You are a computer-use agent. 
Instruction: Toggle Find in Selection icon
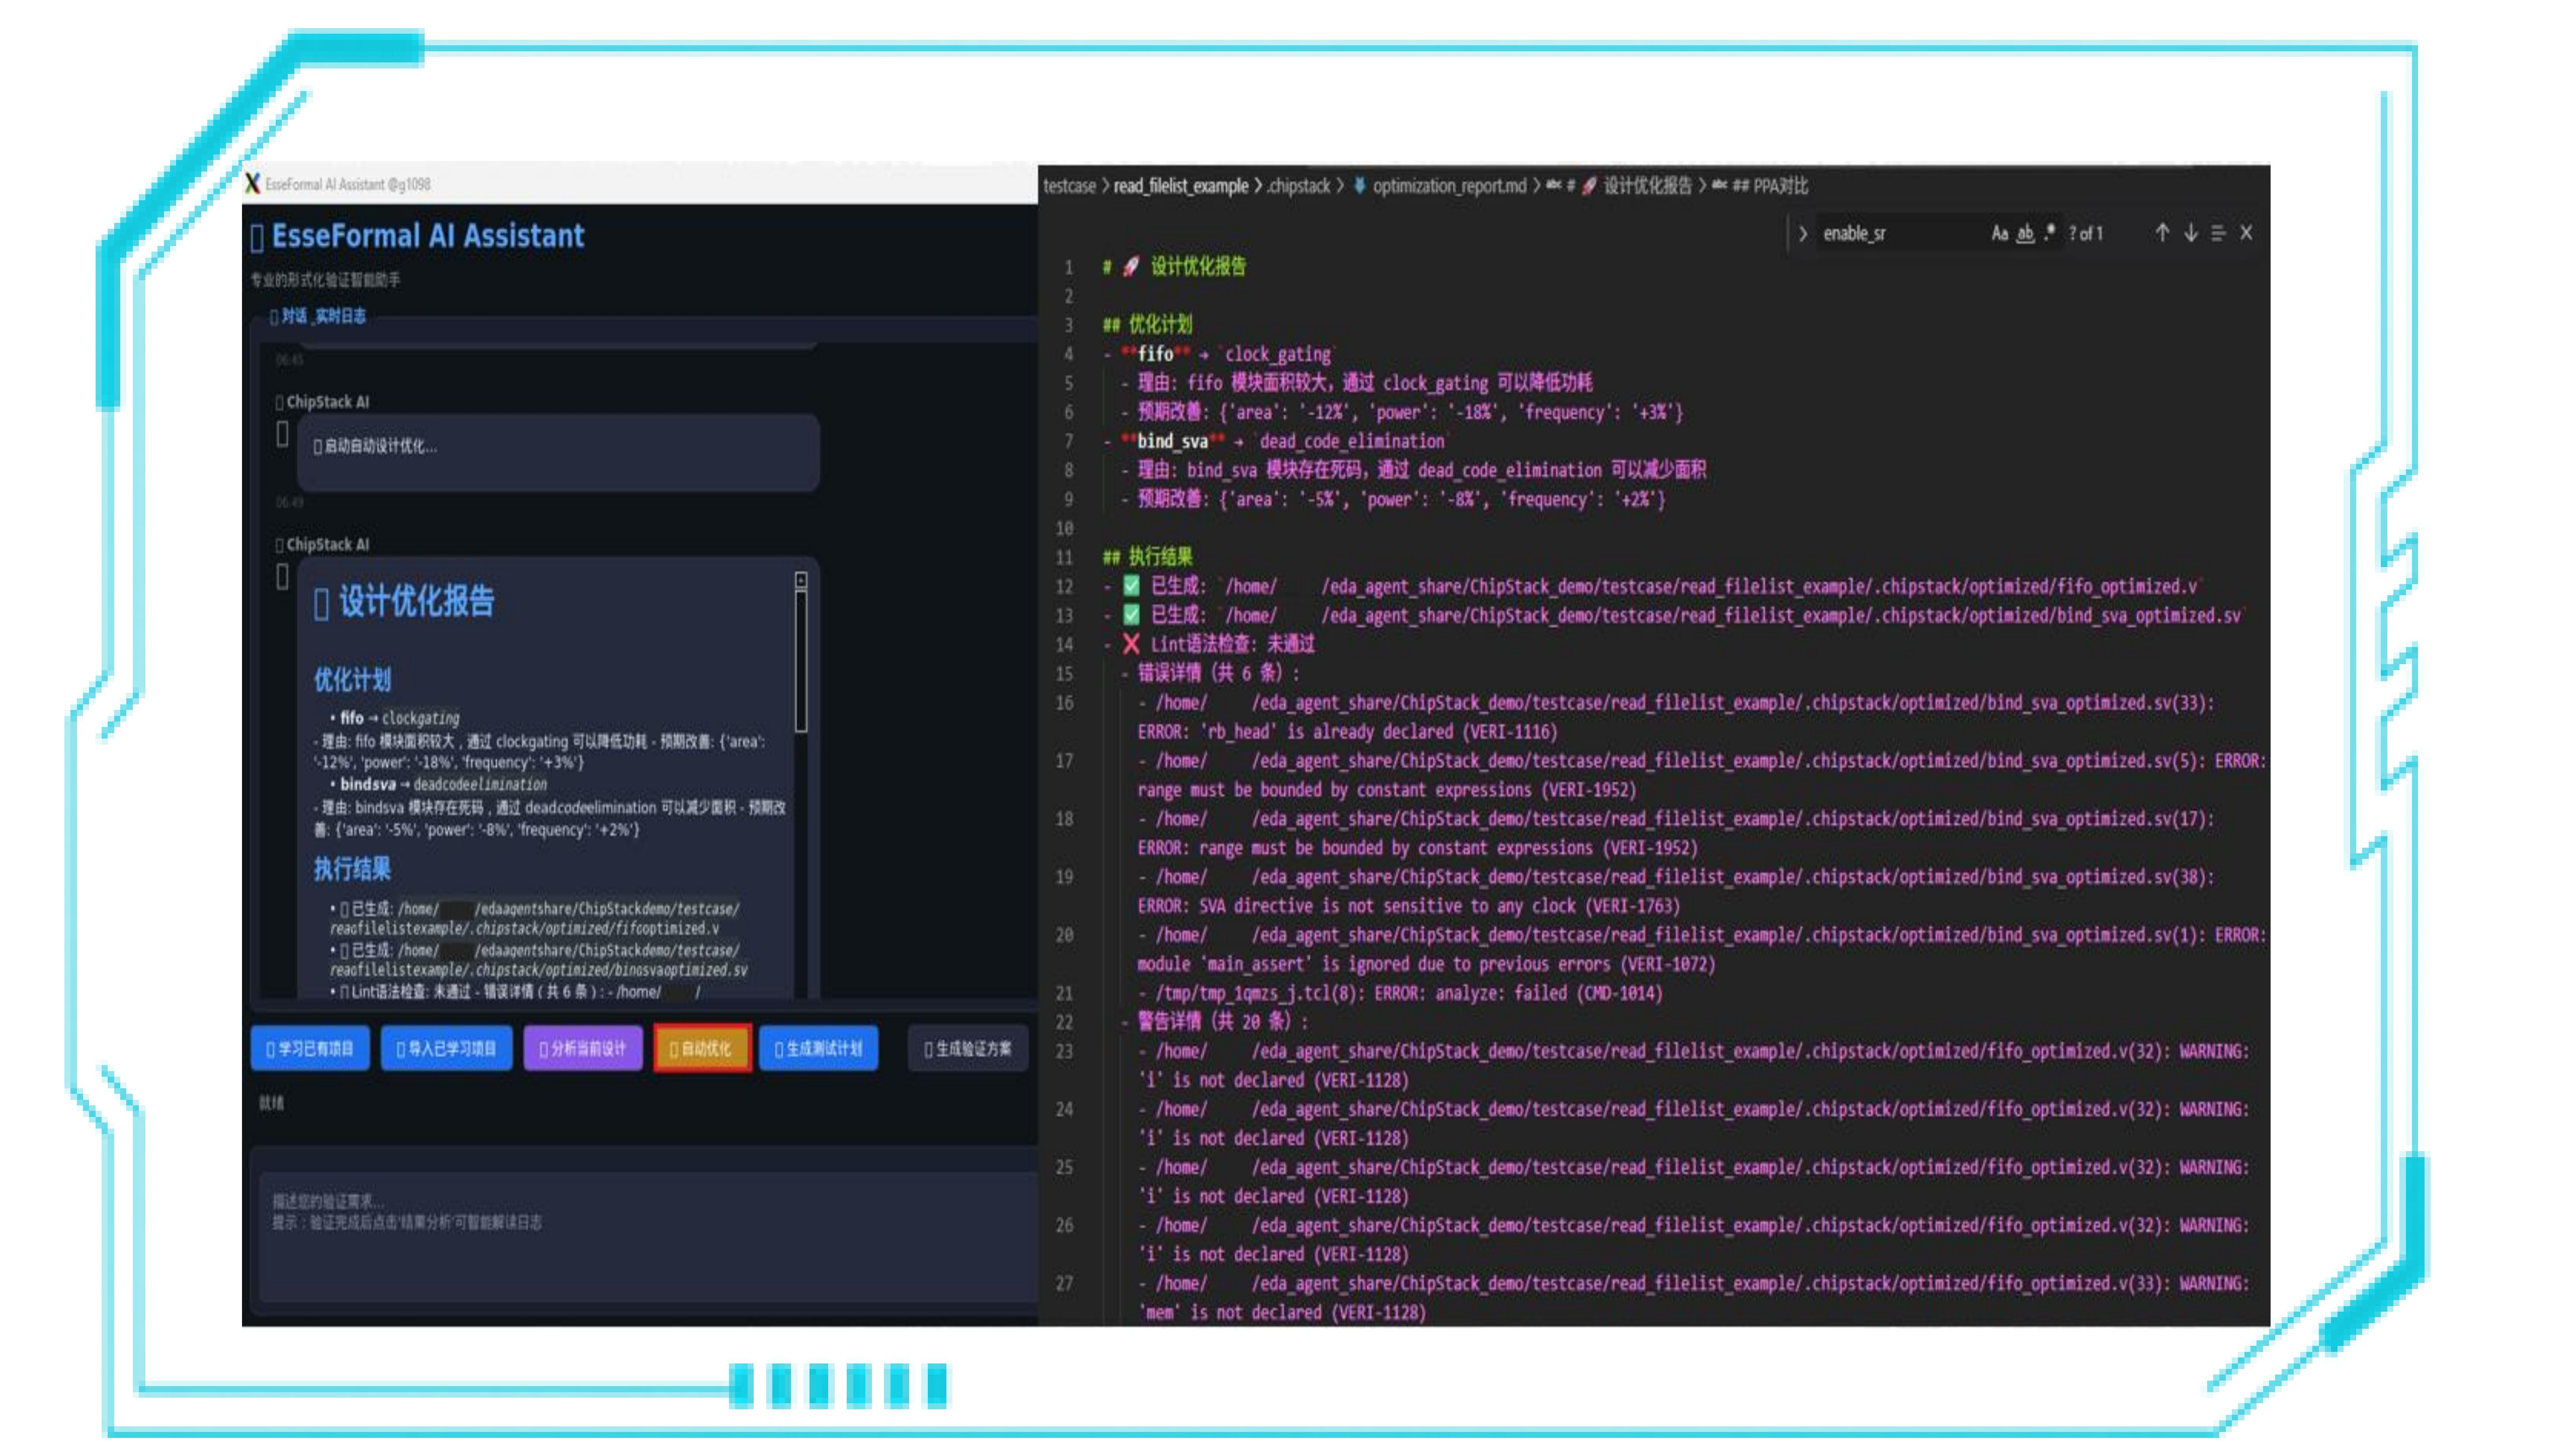(x=2218, y=233)
